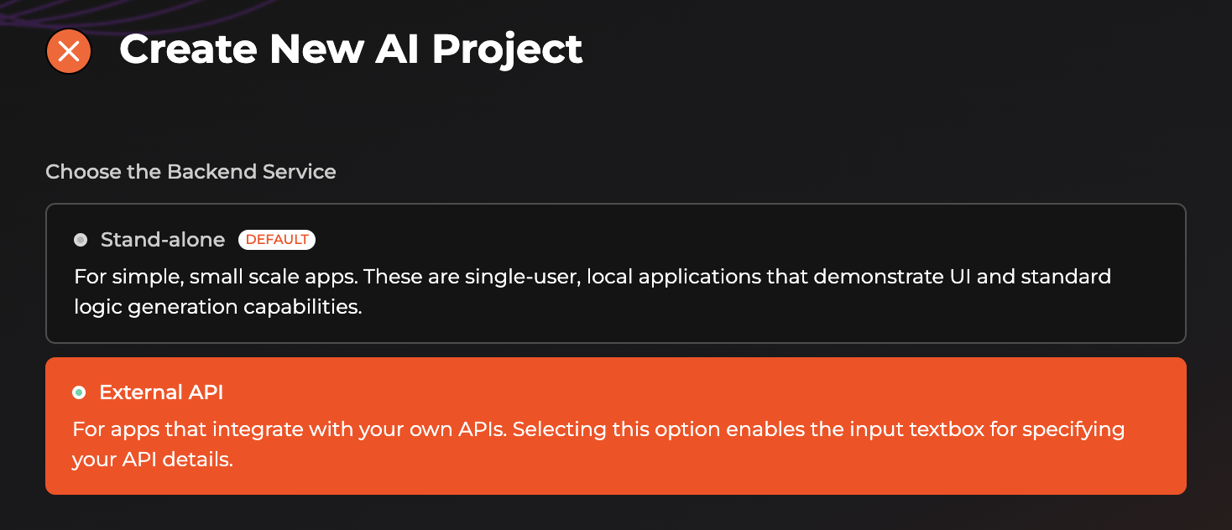Click the DEFAULT badge beside Stand-alone
The image size is (1232, 530).
pos(277,240)
